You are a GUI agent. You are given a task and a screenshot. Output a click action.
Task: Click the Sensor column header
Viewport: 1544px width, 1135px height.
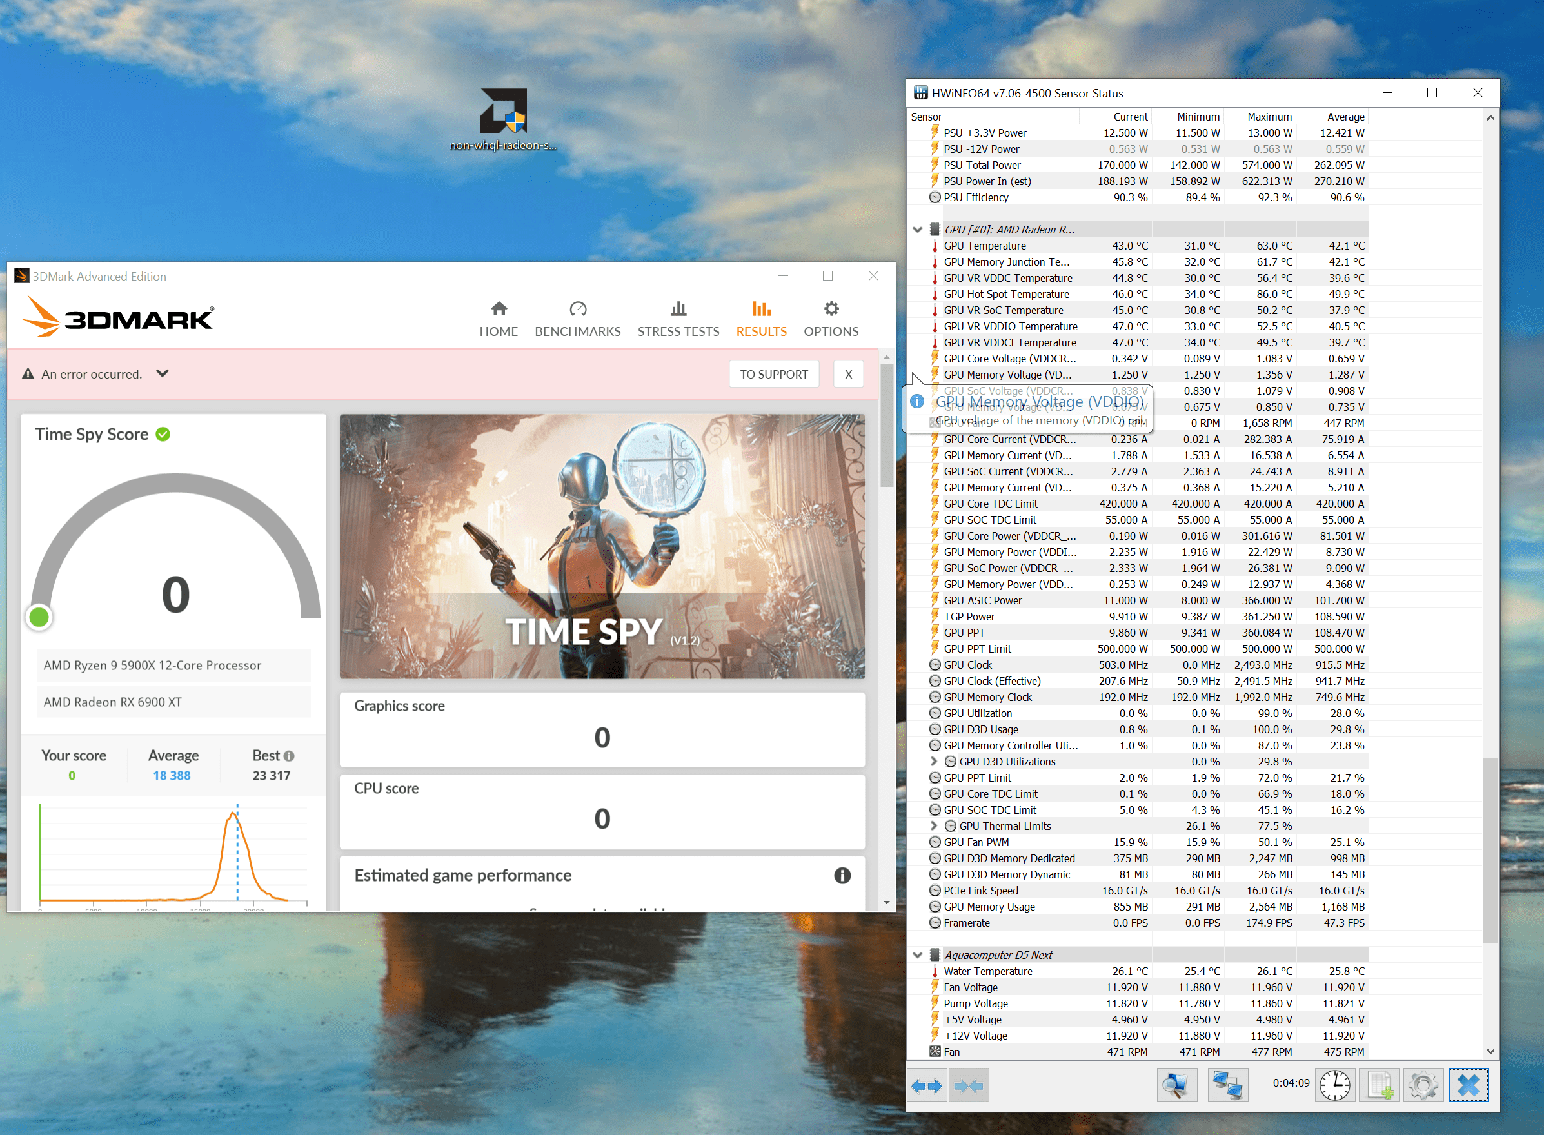pyautogui.click(x=993, y=117)
